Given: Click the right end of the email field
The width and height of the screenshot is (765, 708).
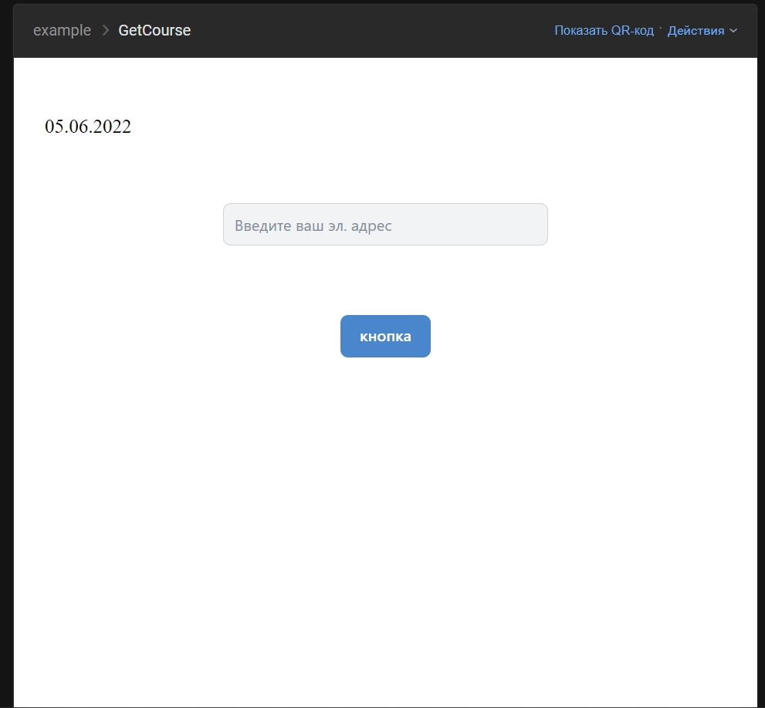Looking at the screenshot, I should pyautogui.click(x=533, y=225).
